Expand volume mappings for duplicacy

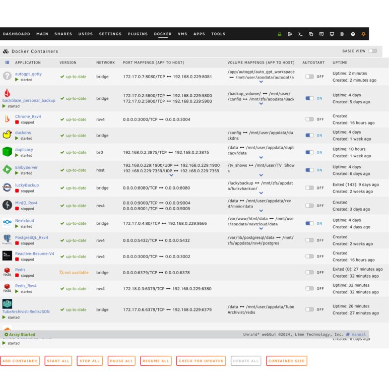pyautogui.click(x=261, y=157)
